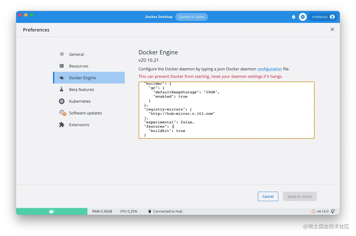Click the Connected to Hub status text

tap(168, 211)
